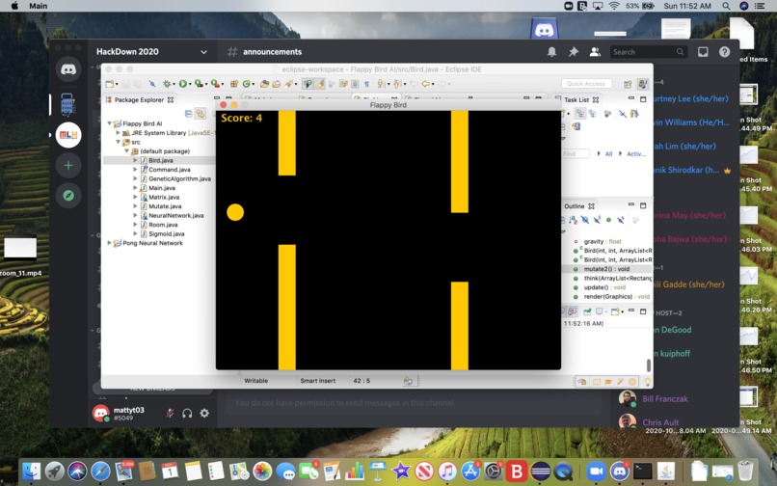The height and width of the screenshot is (486, 777).
Task: Expand the Pong Neural Network project
Action: click(x=110, y=243)
